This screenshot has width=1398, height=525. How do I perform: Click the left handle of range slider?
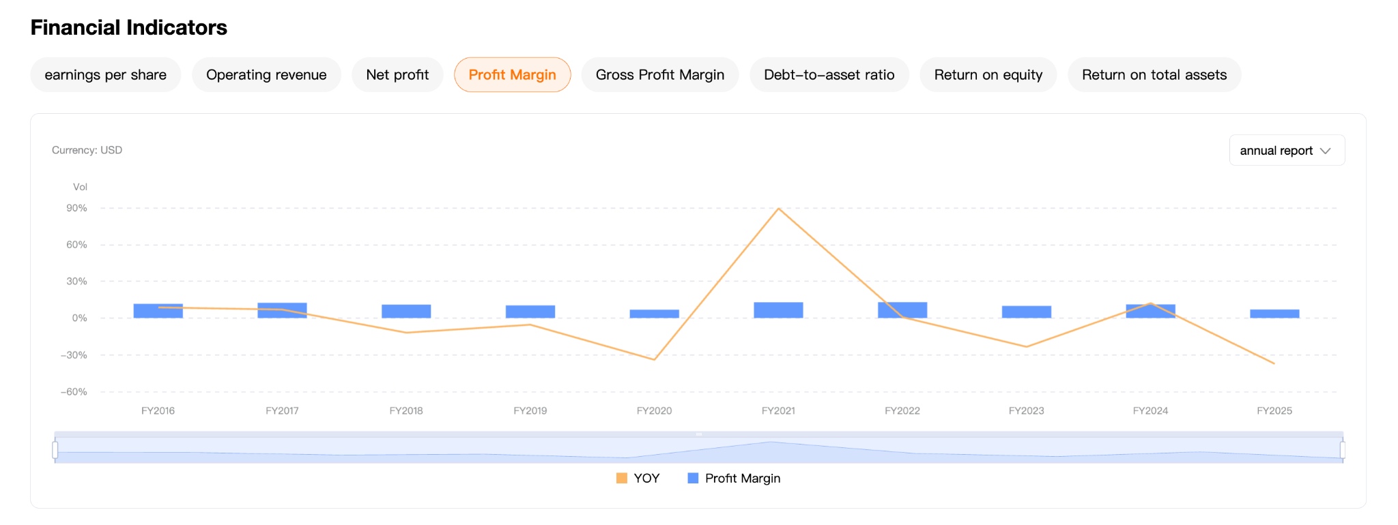pos(55,450)
